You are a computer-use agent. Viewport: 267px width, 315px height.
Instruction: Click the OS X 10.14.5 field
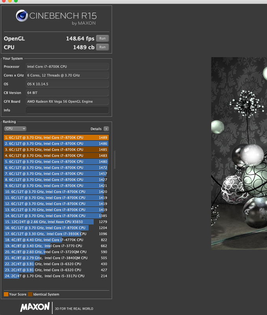67,84
